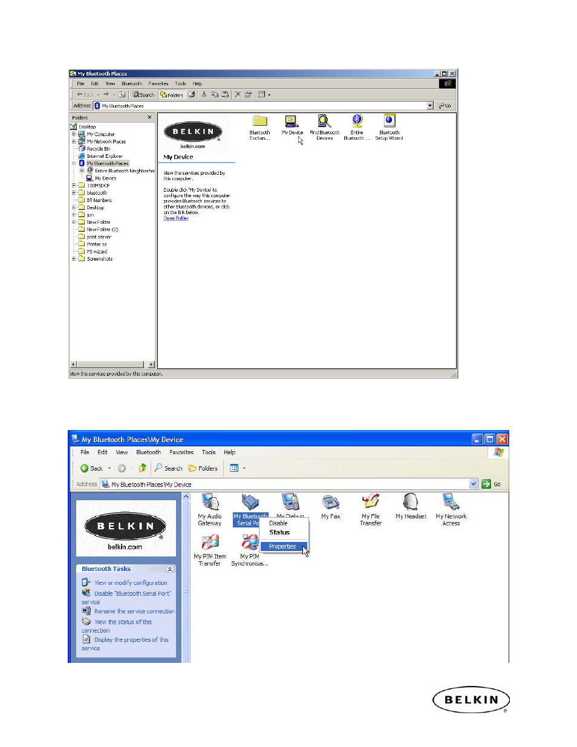Click Disable Bluetooth Serial Port service link
This screenshot has width=577, height=747.
click(x=126, y=598)
